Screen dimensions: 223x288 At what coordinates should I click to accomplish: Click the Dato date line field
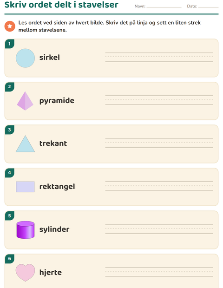click(208, 6)
